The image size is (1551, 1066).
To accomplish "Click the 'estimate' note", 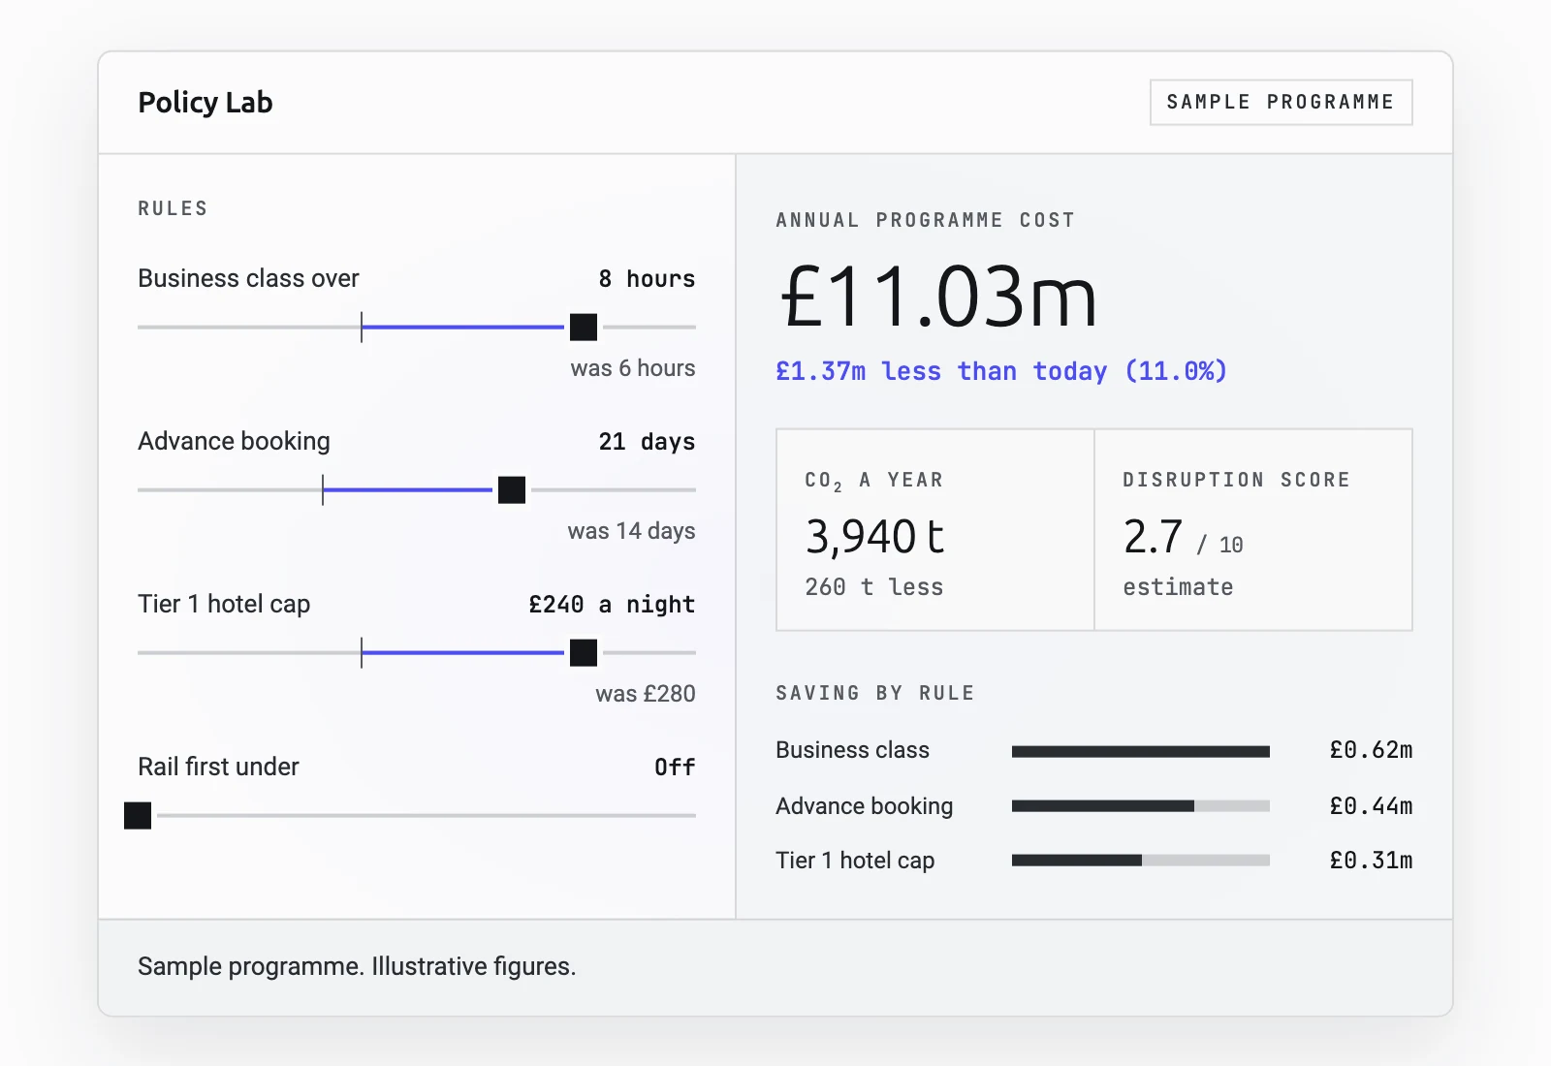I will click(1178, 587).
